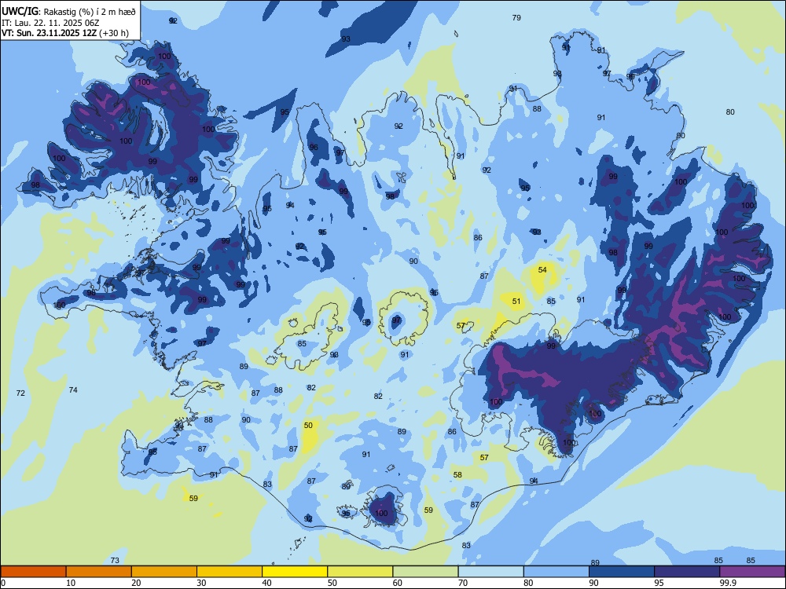Select the legend scale label '70'

(x=463, y=583)
